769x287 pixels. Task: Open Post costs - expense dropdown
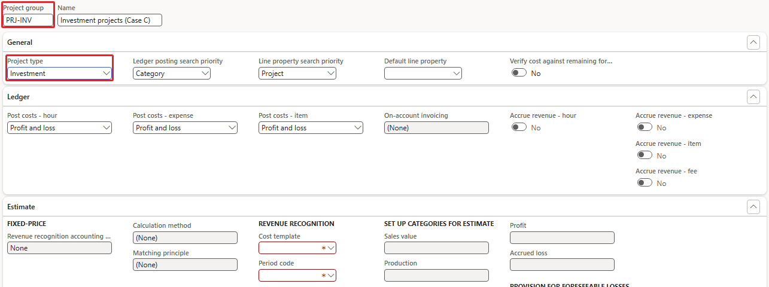185,128
